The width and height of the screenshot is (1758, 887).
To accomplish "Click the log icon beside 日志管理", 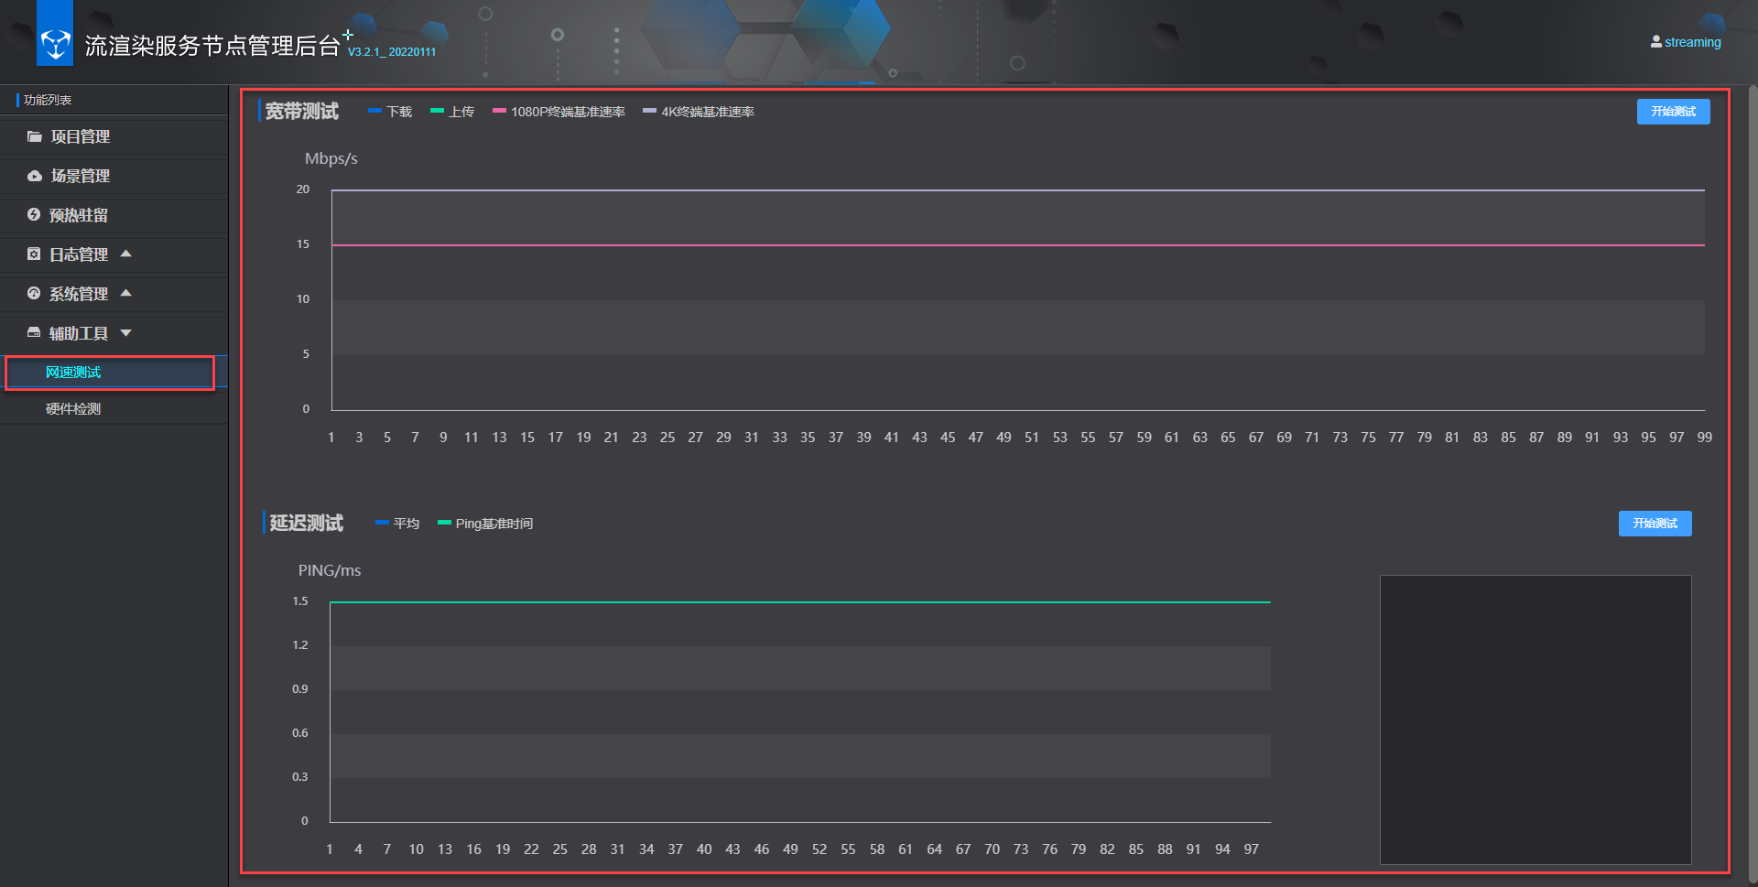I will click(x=34, y=254).
